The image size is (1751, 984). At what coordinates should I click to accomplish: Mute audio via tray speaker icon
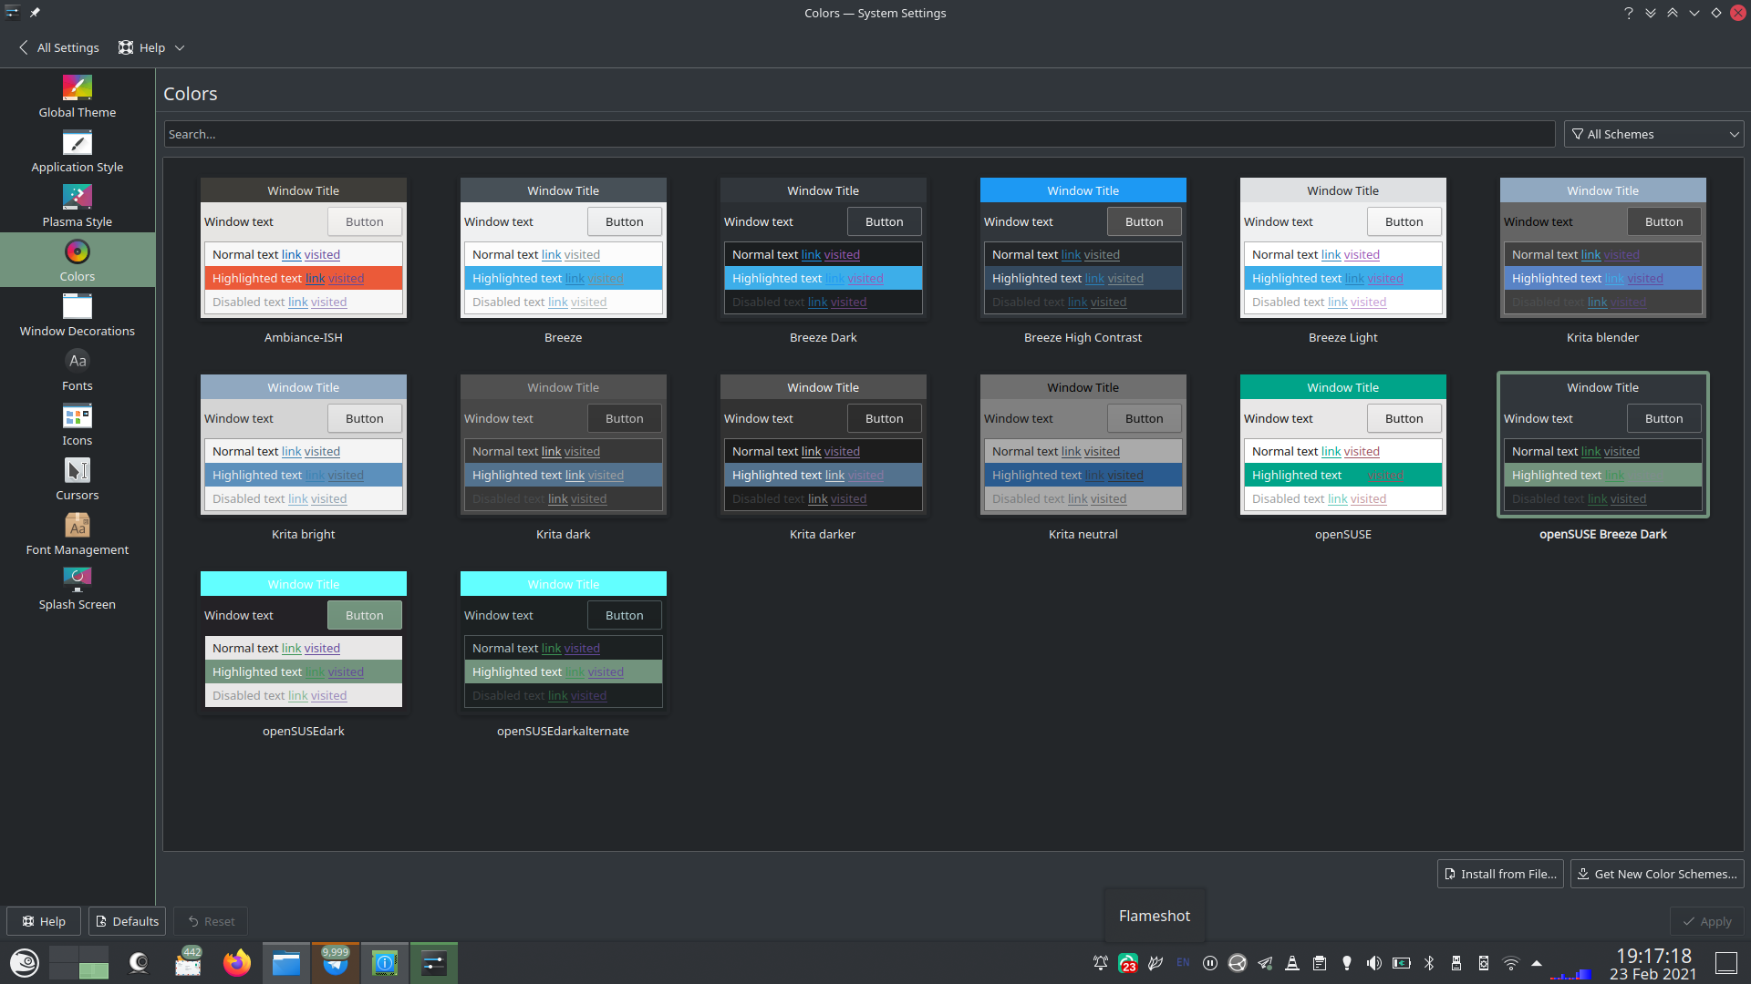[x=1374, y=962]
